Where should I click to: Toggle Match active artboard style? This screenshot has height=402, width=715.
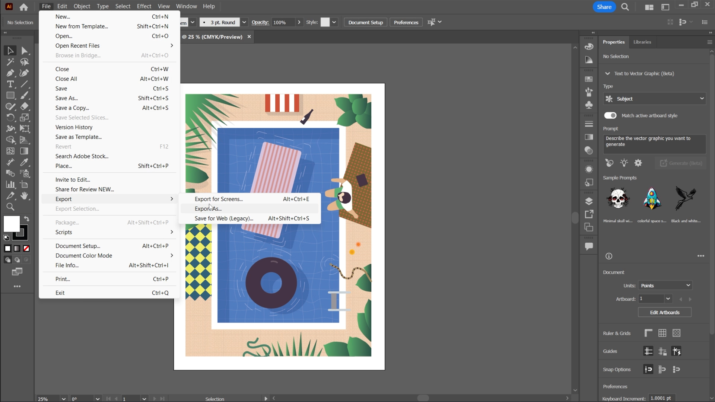pyautogui.click(x=610, y=115)
